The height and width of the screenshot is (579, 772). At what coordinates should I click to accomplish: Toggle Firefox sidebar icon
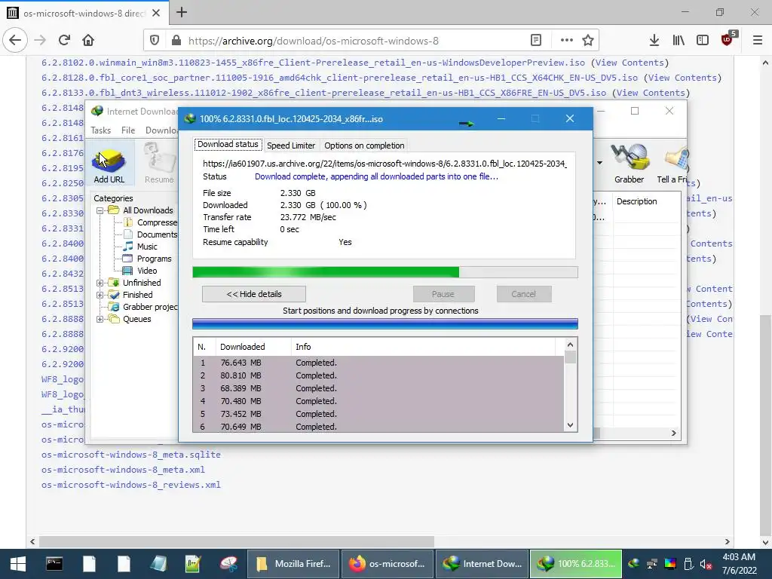(x=703, y=41)
